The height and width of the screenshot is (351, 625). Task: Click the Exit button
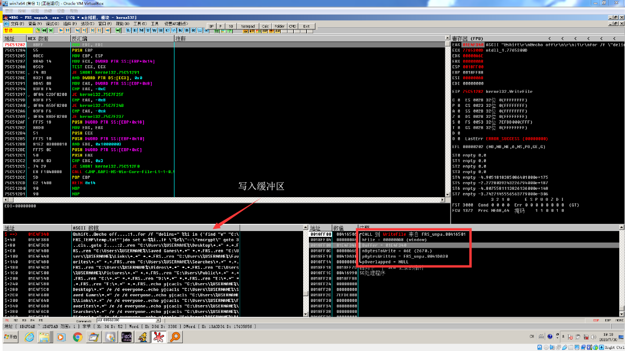click(x=306, y=26)
